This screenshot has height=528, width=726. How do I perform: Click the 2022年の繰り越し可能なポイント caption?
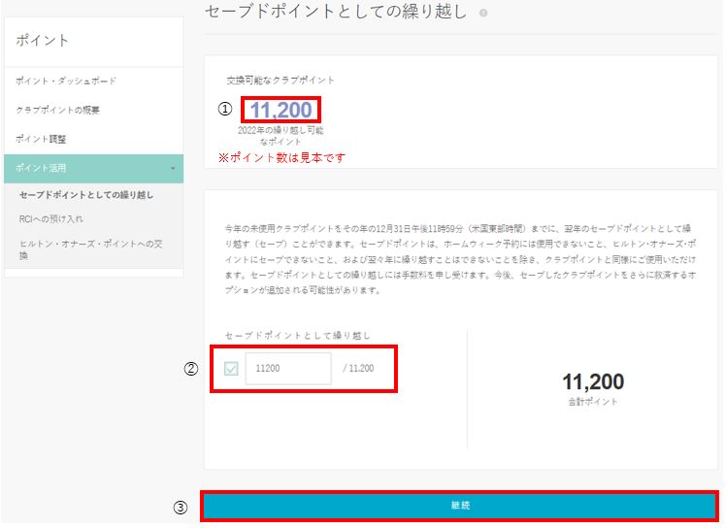(280, 135)
